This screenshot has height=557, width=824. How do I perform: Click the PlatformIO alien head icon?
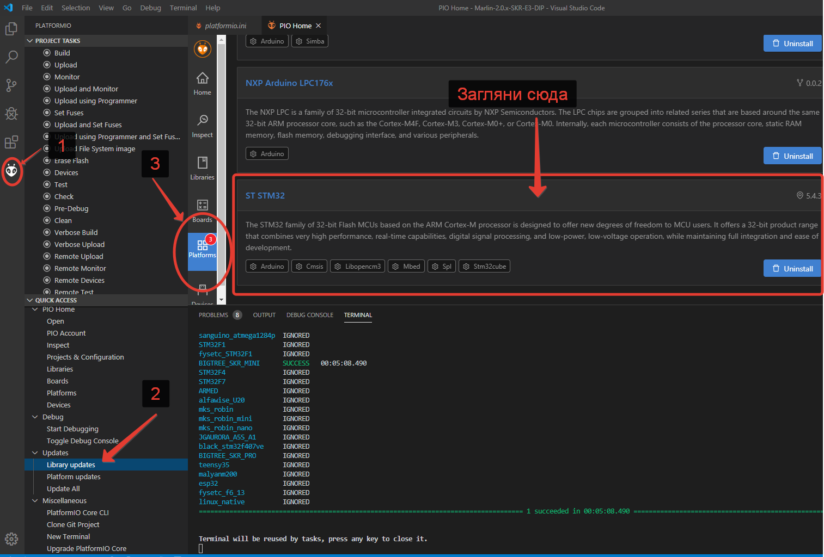click(x=11, y=171)
